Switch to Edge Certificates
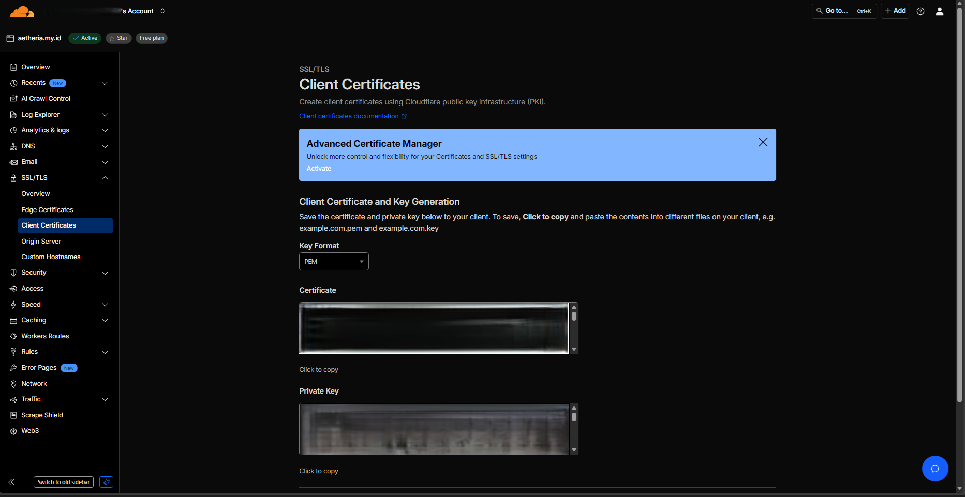965x497 pixels. [47, 209]
